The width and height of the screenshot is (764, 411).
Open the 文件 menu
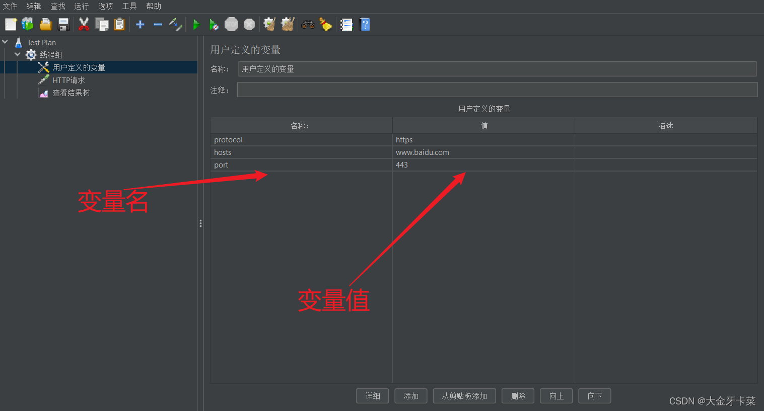[x=10, y=6]
